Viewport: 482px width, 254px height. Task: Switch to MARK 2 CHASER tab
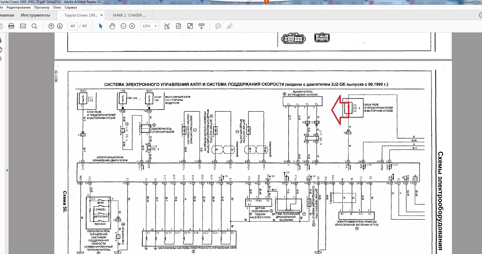tap(129, 15)
